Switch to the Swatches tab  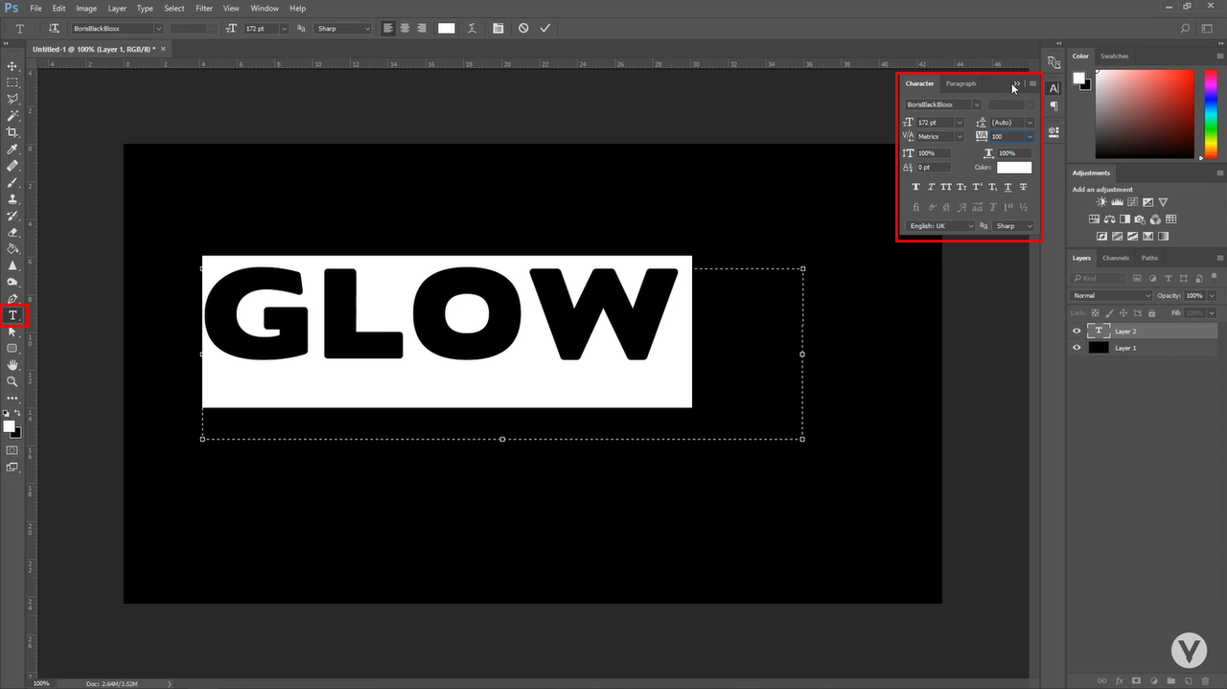click(x=1115, y=56)
